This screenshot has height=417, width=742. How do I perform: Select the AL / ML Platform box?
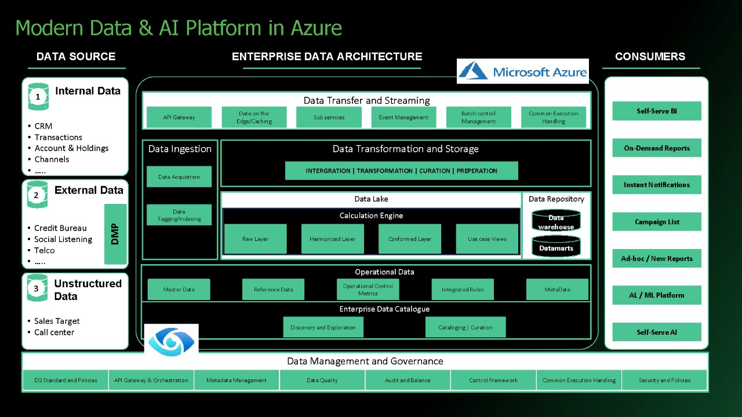pos(657,295)
